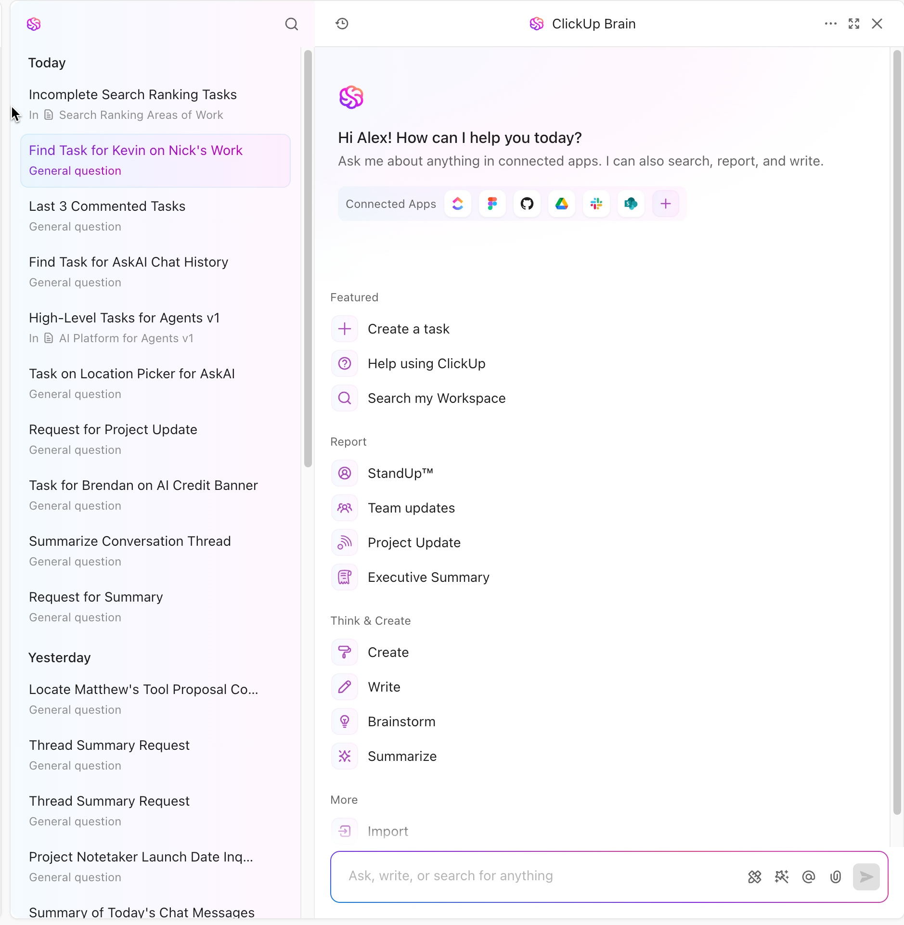The width and height of the screenshot is (904, 925).
Task: Click the StandUp person icon
Action: coord(345,473)
